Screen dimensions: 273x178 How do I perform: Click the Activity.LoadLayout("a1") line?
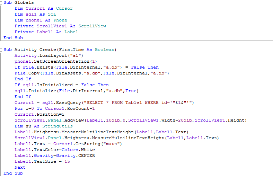49,55
